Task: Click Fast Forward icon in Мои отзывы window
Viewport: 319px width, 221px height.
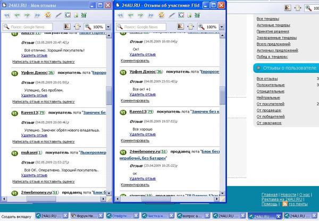Action: [x=37, y=15]
